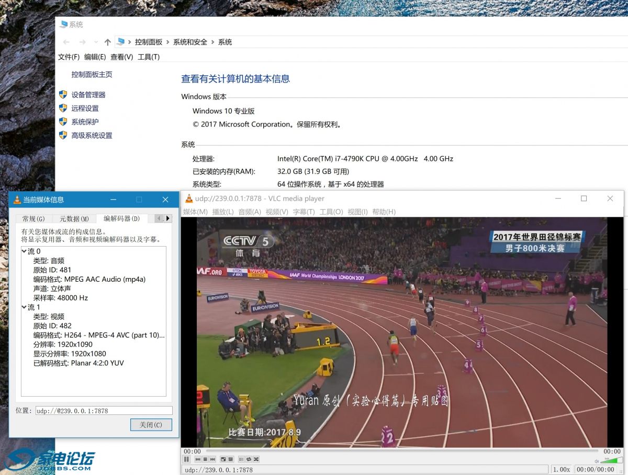The image size is (628, 475).
Task: Select the H264 - MPEG-4 AVC codec row
Action: (x=99, y=335)
